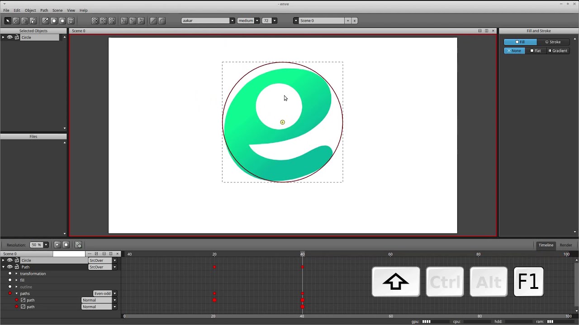This screenshot has height=325, width=579.
Task: Open Circle layer SrcOver blend dropdown
Action: 103,260
